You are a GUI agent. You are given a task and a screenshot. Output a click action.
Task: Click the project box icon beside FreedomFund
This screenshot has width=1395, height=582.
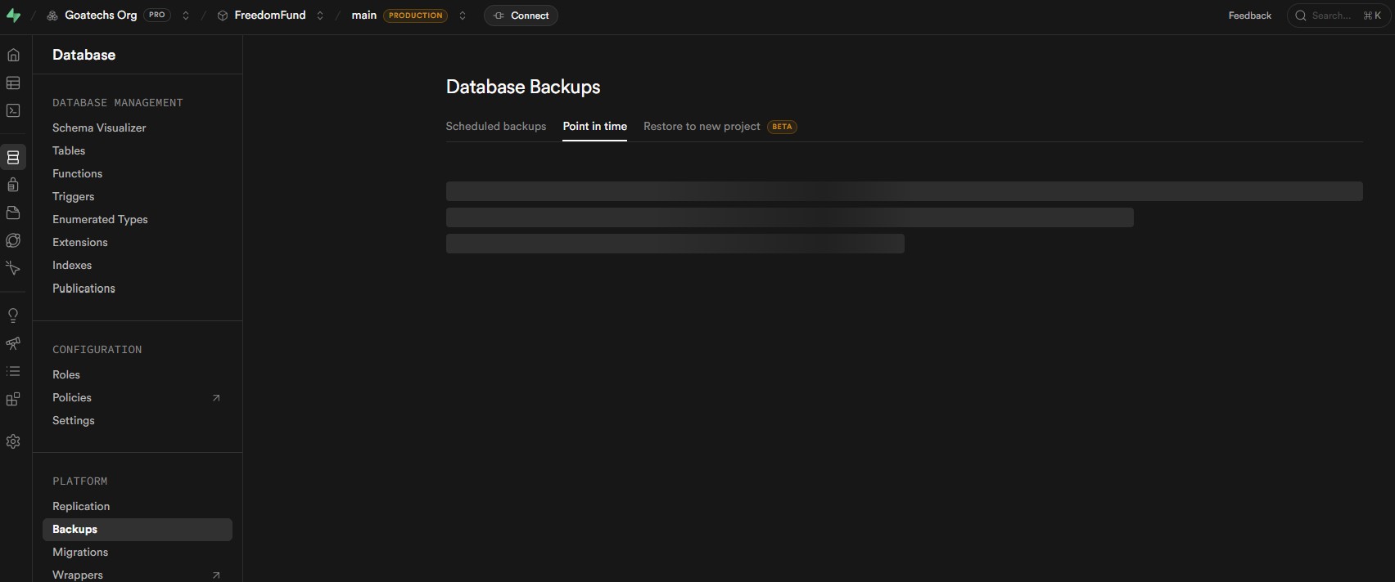[222, 16]
